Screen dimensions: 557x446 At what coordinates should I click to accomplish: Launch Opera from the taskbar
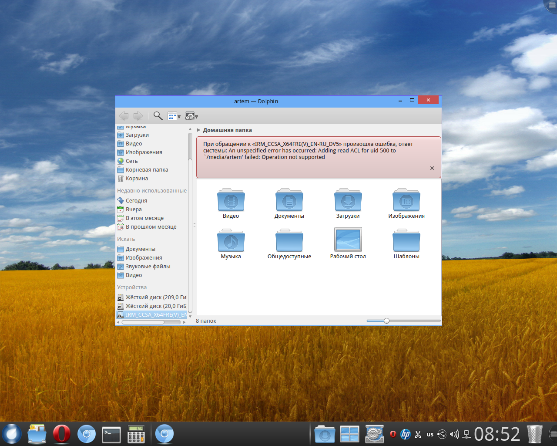click(x=62, y=434)
